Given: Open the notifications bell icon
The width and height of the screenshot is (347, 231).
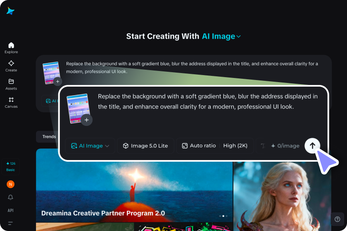Looking at the screenshot, I should (x=10, y=197).
